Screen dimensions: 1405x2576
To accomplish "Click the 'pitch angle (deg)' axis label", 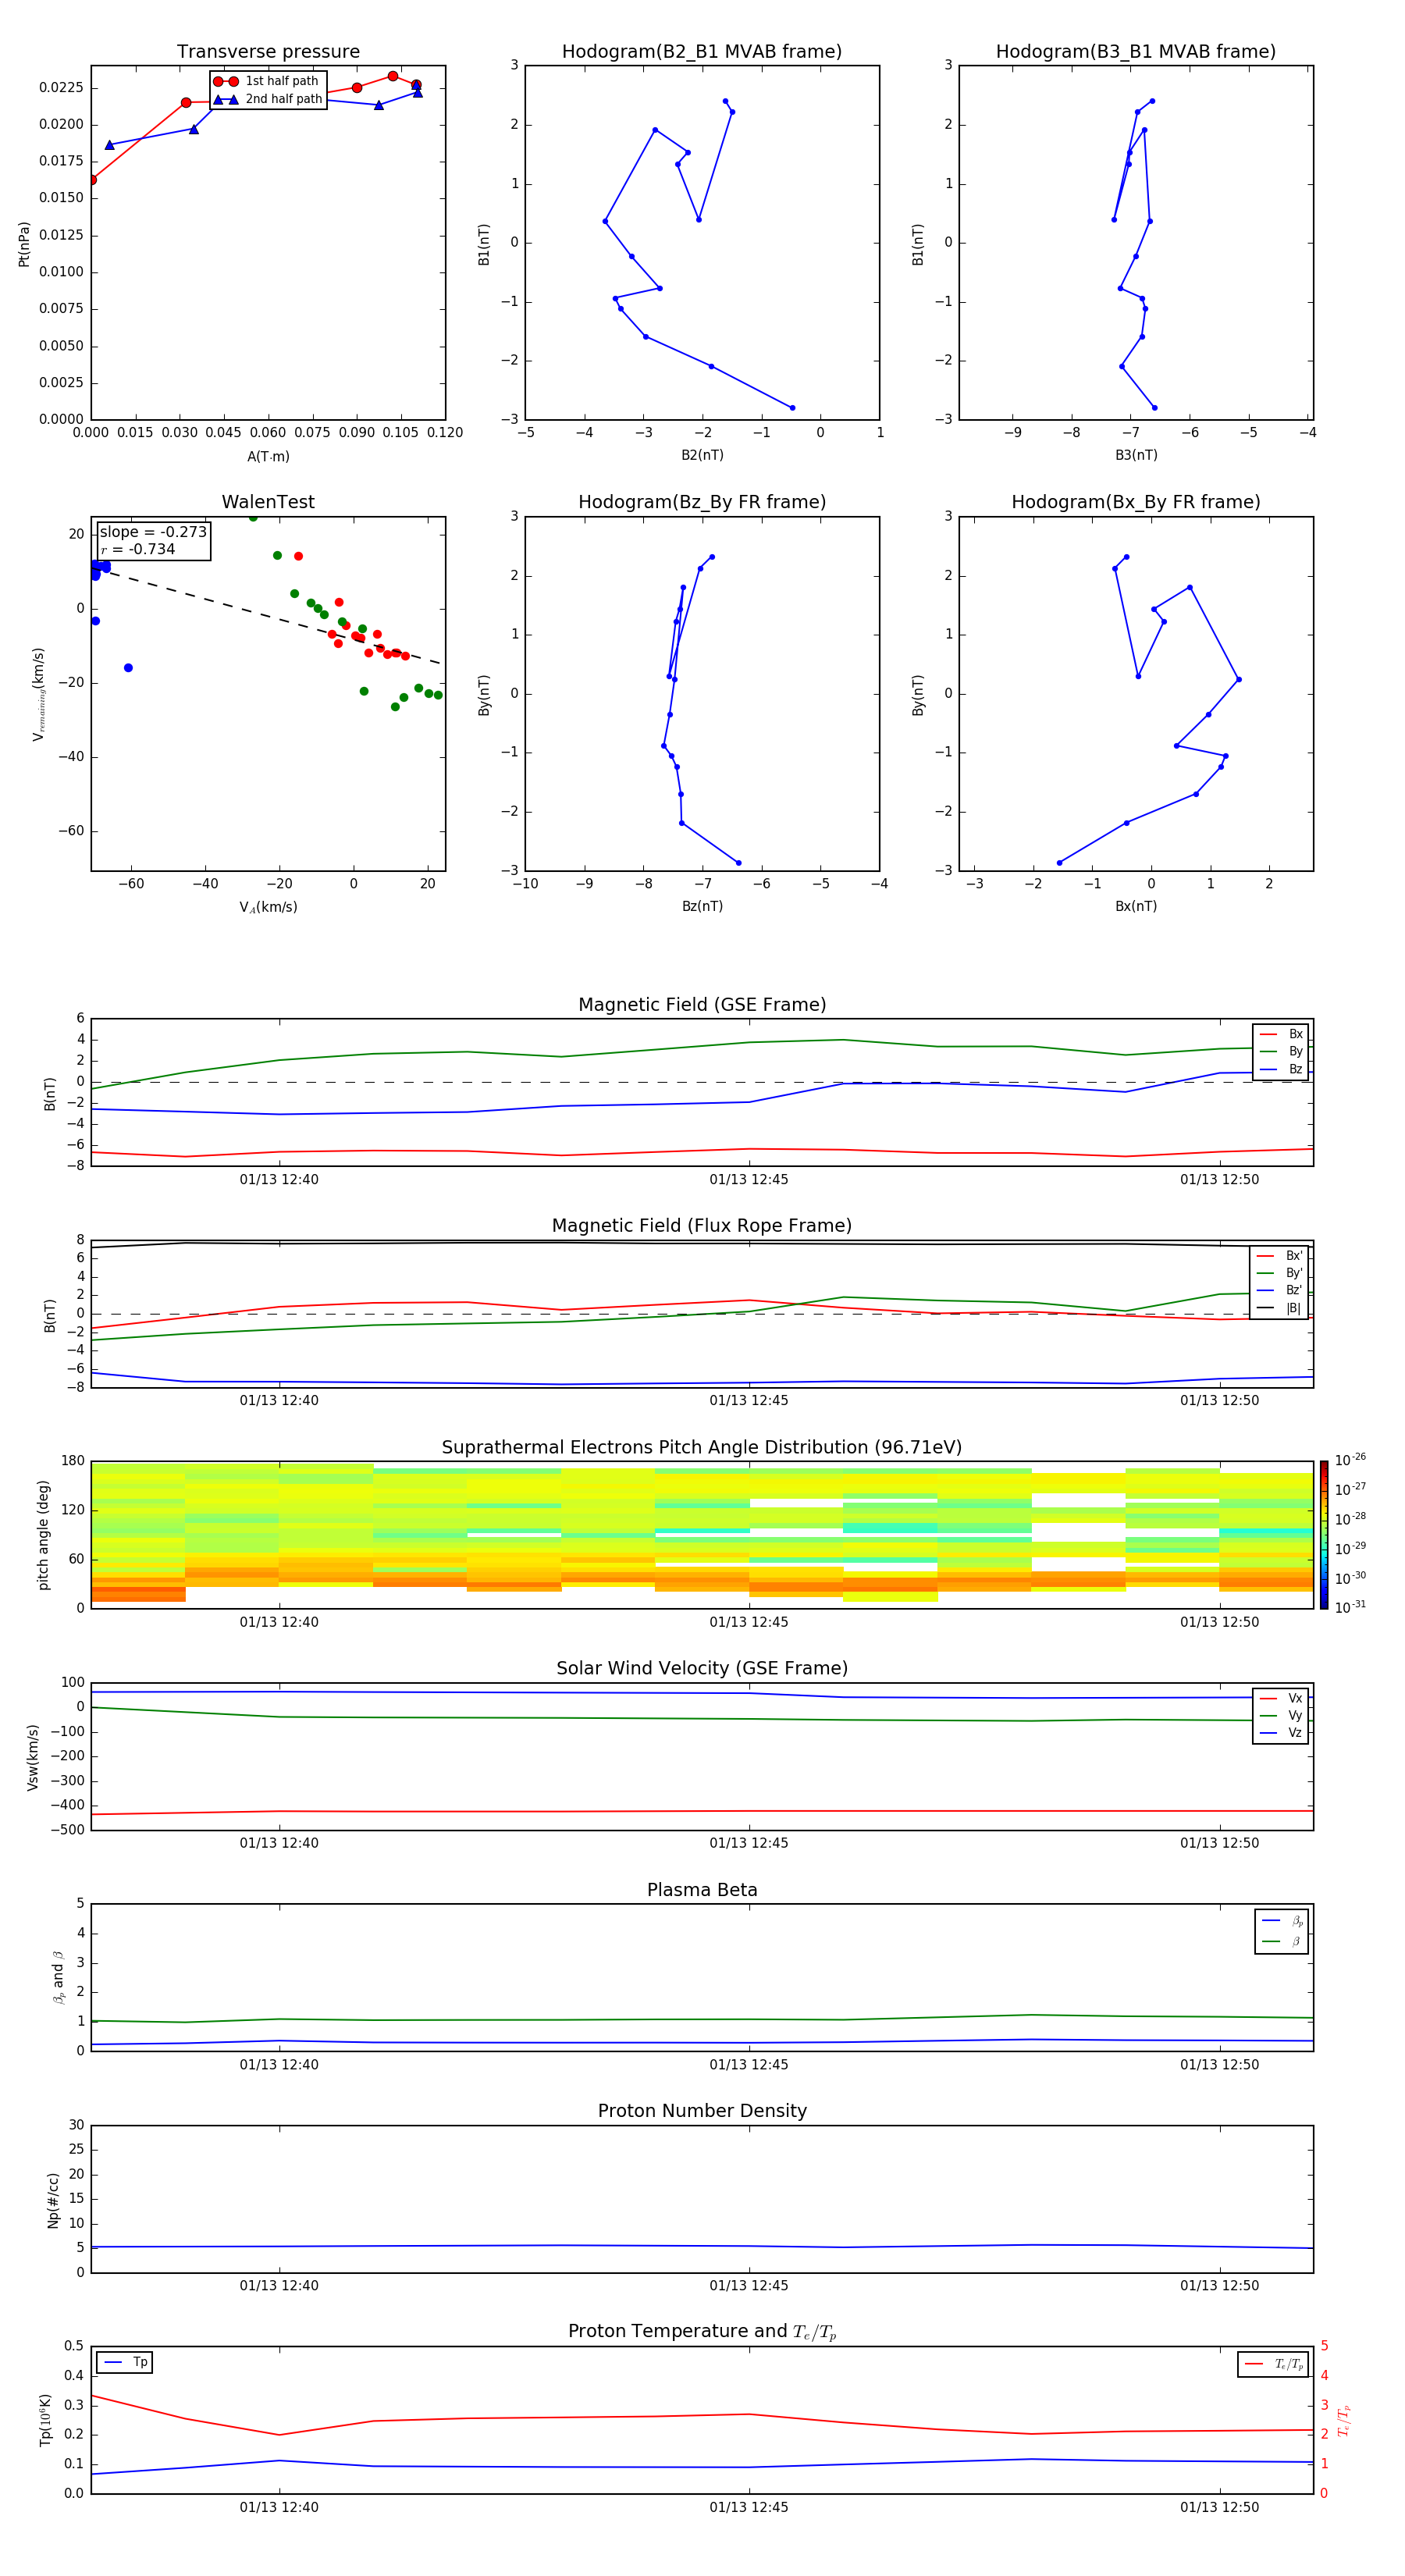I will tap(43, 1535).
